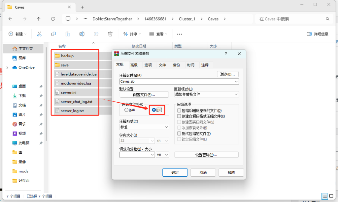Viewport: 338px width, 202px height.
Task: Click the question mark help icon in dialog
Action: tap(226, 54)
